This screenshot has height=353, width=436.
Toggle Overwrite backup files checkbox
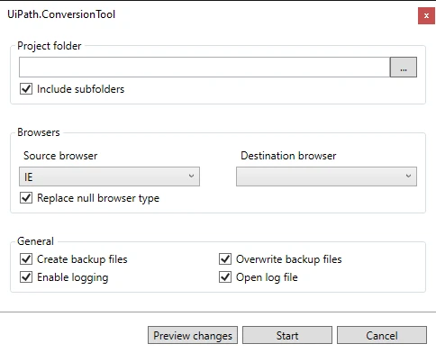pos(225,258)
